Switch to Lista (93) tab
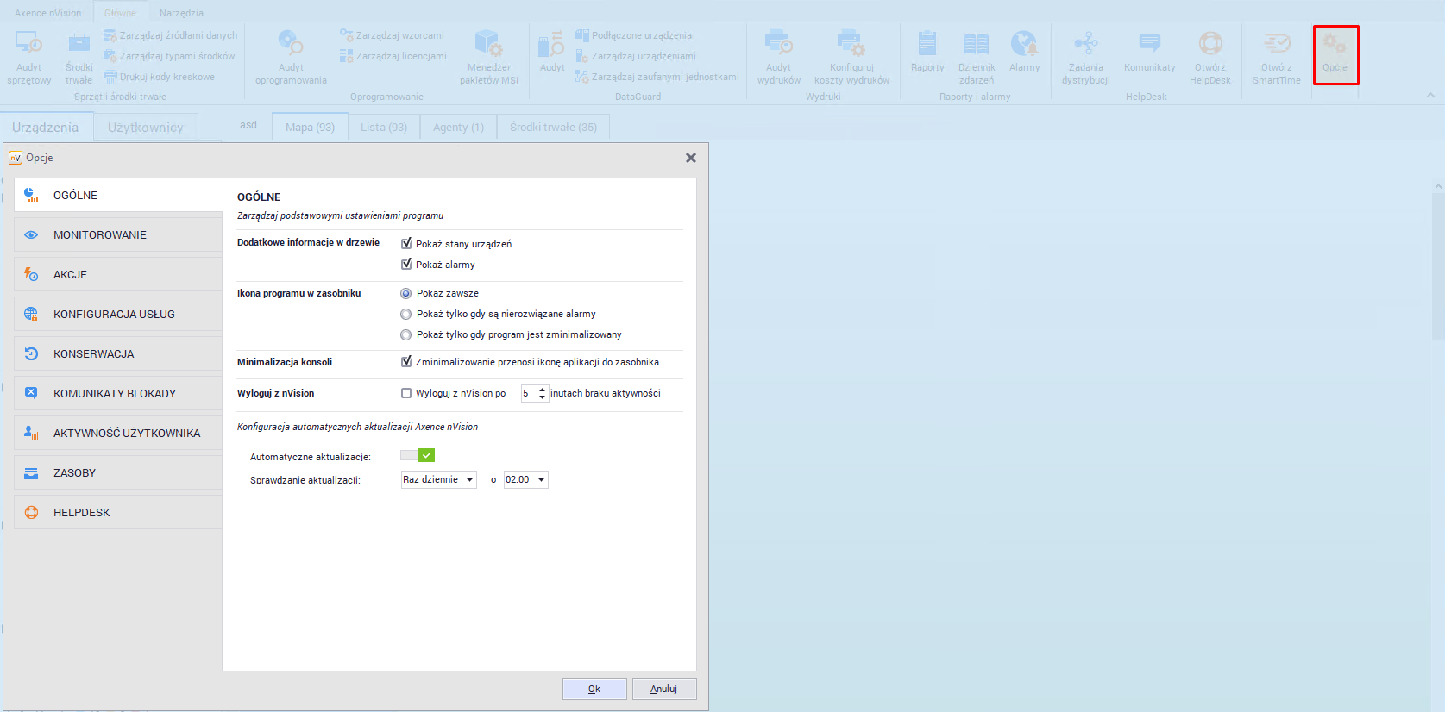 click(384, 127)
